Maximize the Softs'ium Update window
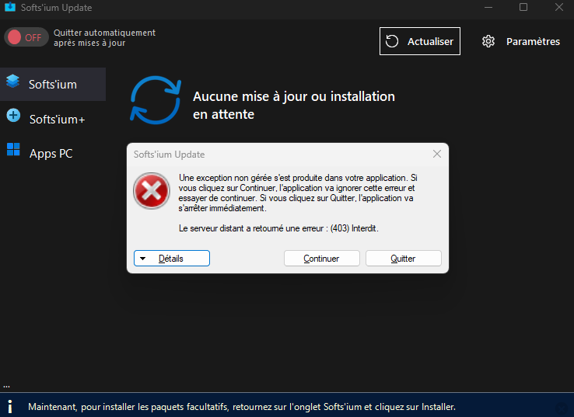The width and height of the screenshot is (574, 417). [523, 7]
